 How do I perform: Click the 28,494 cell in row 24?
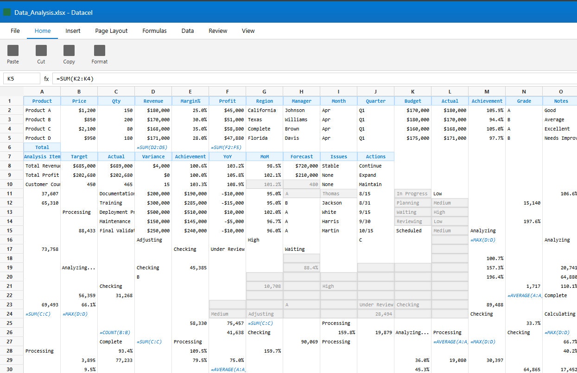376,314
